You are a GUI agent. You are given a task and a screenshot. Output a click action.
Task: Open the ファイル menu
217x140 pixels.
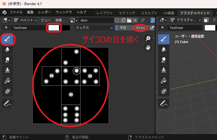pos(16,12)
